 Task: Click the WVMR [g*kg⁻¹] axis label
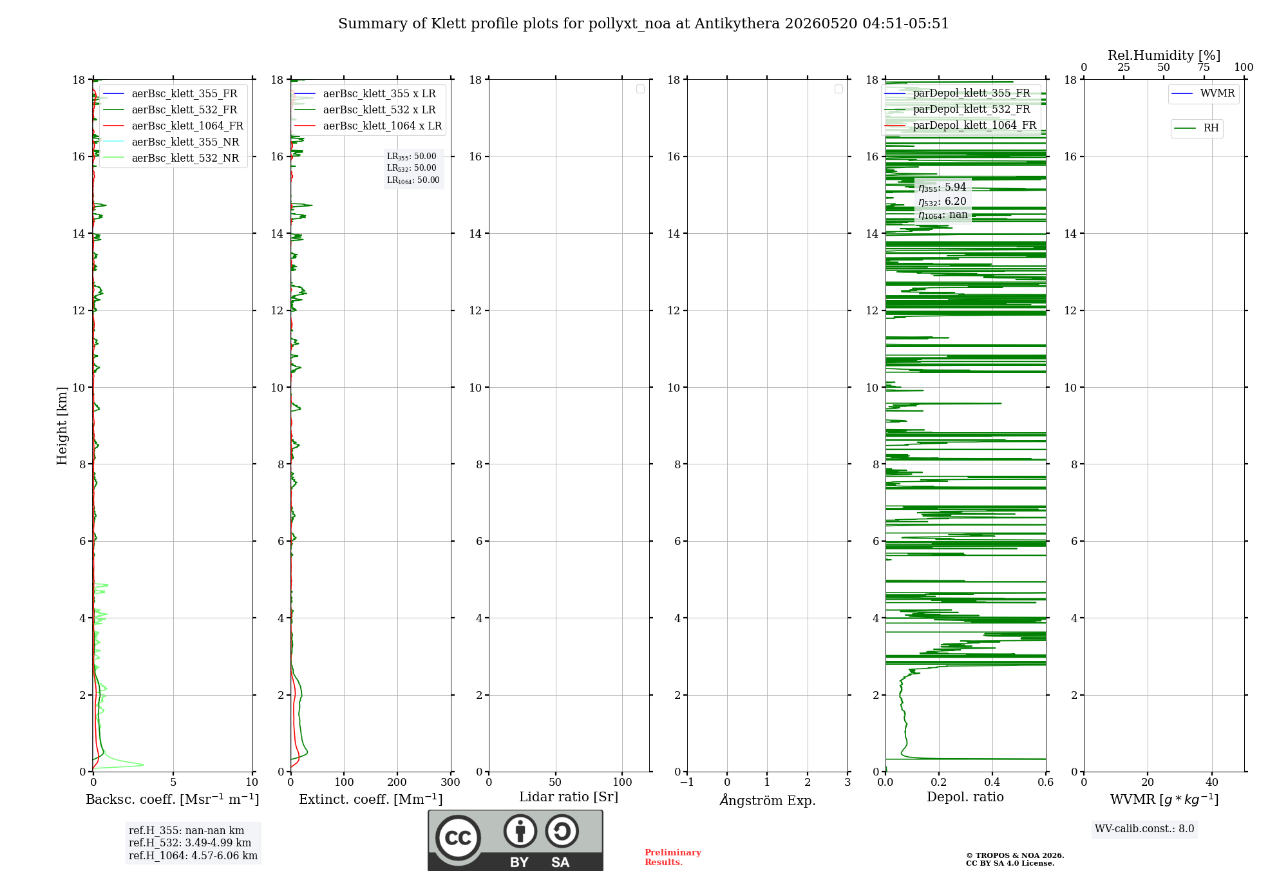[x=1164, y=799]
